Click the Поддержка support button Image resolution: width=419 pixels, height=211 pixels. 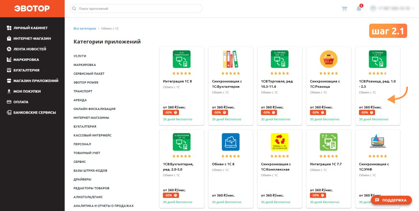[x=391, y=200]
